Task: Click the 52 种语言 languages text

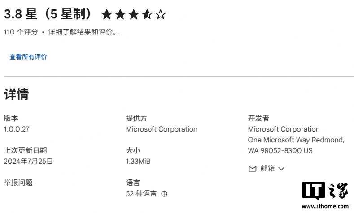Action: point(141,194)
